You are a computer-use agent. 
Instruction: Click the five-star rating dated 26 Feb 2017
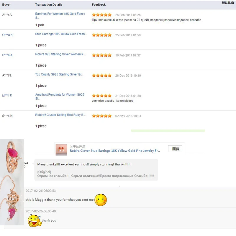102,15
